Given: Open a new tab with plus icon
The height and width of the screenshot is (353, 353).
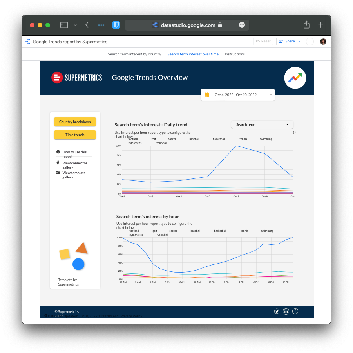Looking at the screenshot, I should pyautogui.click(x=320, y=25).
